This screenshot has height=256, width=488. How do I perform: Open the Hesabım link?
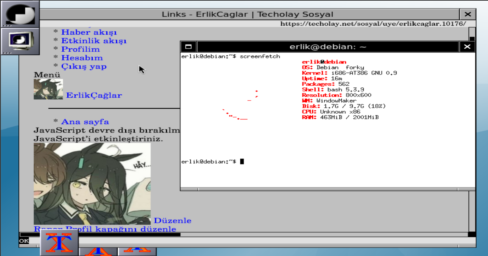point(82,58)
